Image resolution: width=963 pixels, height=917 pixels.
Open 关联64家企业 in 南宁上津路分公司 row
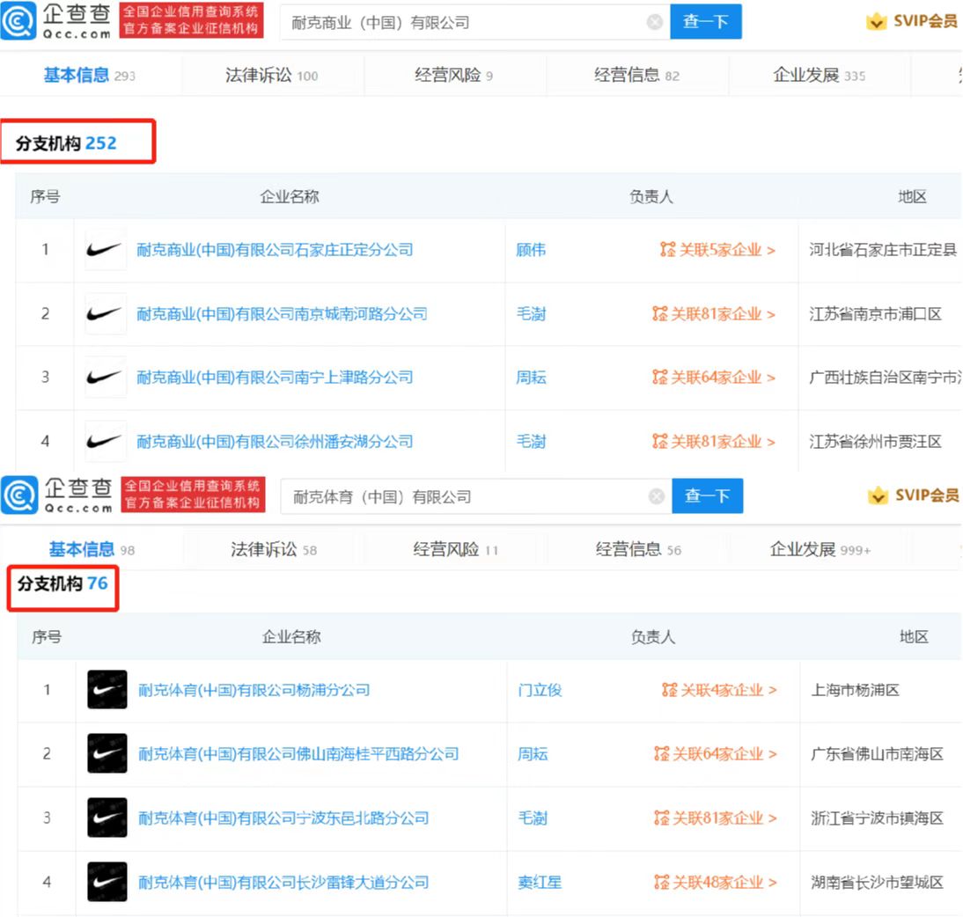click(x=722, y=378)
